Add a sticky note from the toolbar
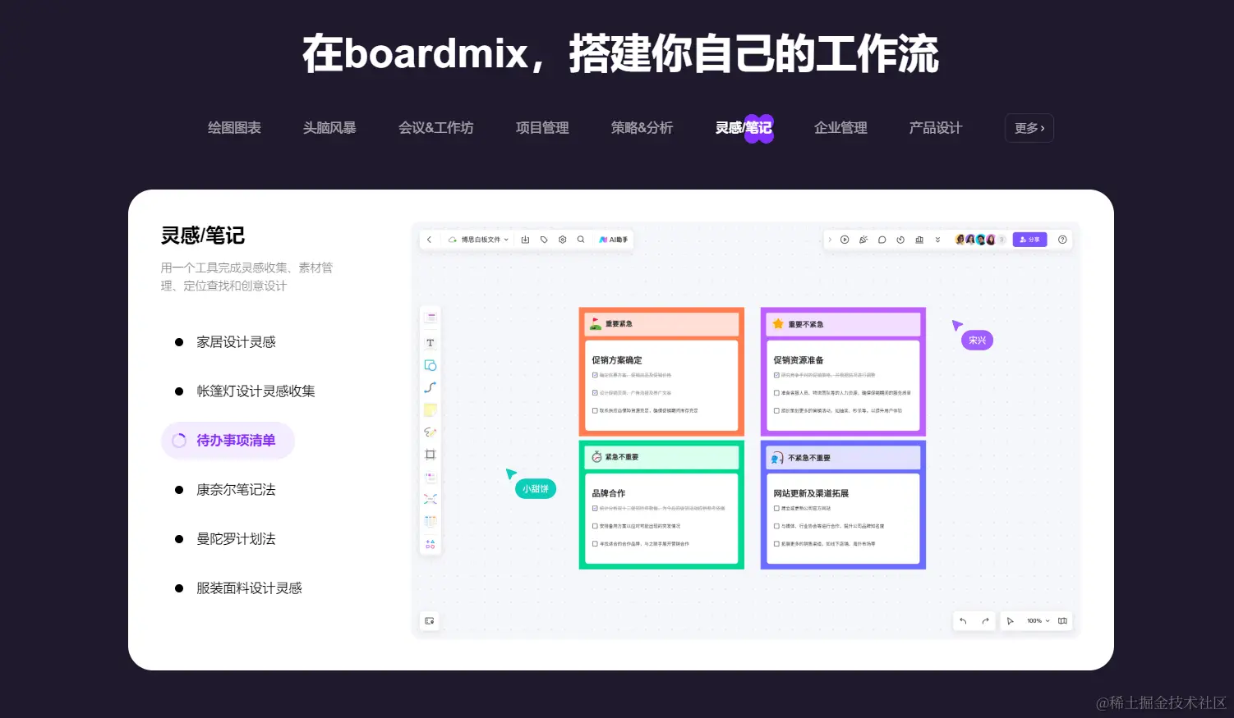This screenshot has width=1234, height=718. click(x=430, y=409)
